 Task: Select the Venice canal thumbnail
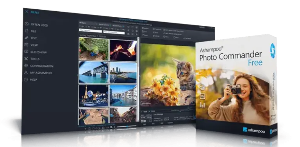coord(123,95)
